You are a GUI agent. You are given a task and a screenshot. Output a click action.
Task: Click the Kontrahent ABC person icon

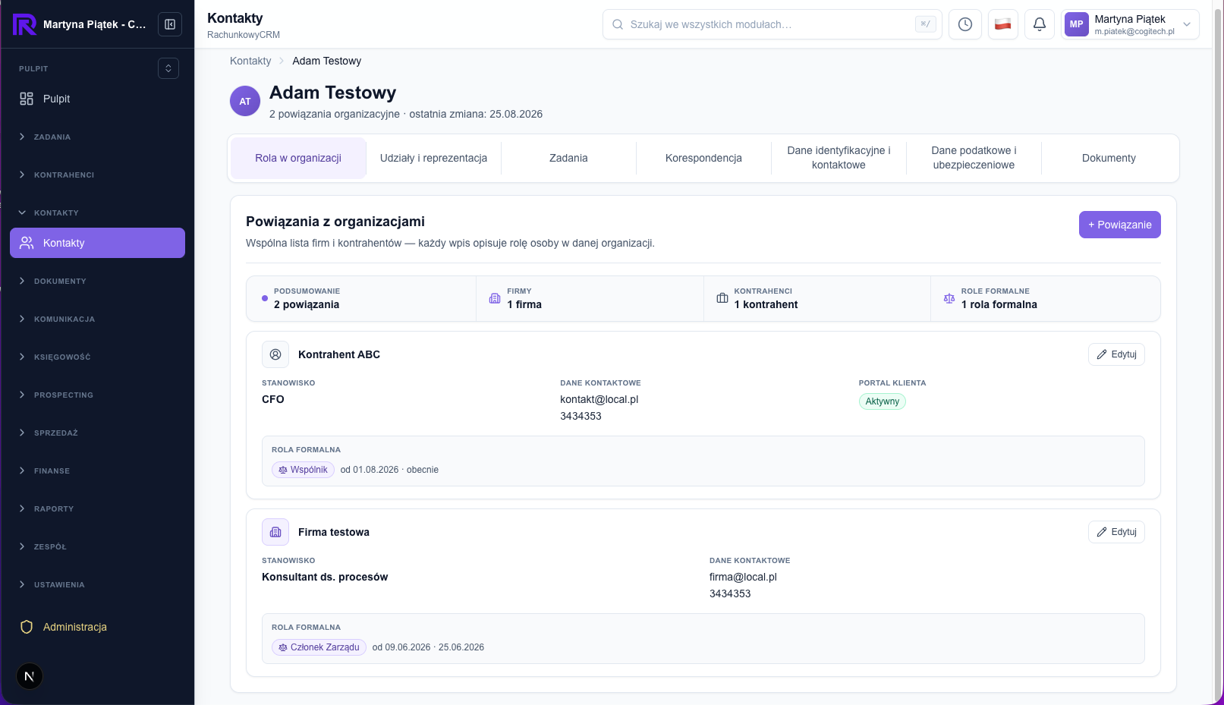click(x=275, y=354)
